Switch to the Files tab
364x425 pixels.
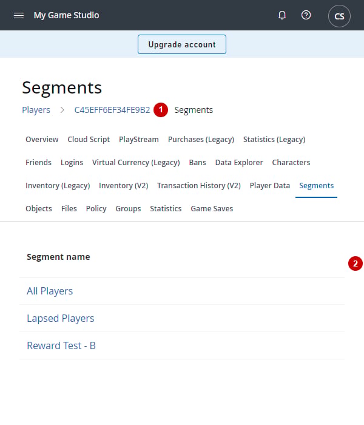pyautogui.click(x=69, y=208)
